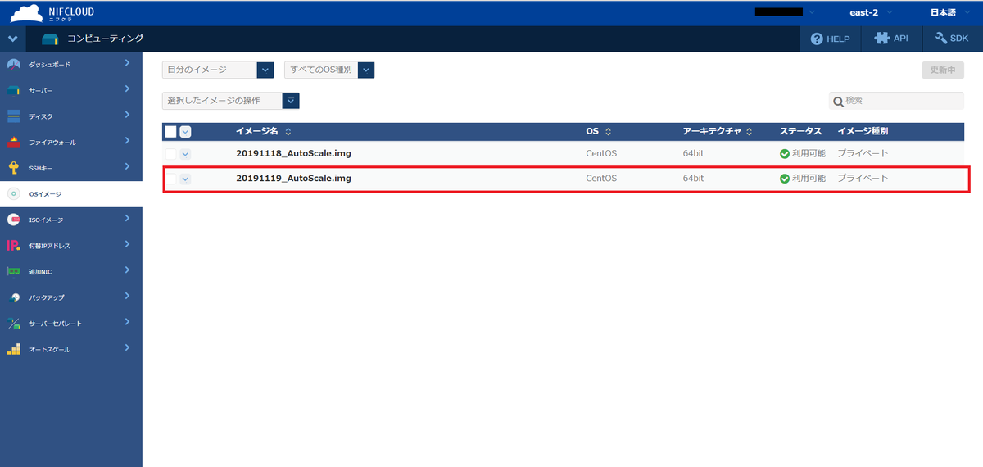Click the Autoscale blocks icon
This screenshot has width=983, height=467.
13,349
